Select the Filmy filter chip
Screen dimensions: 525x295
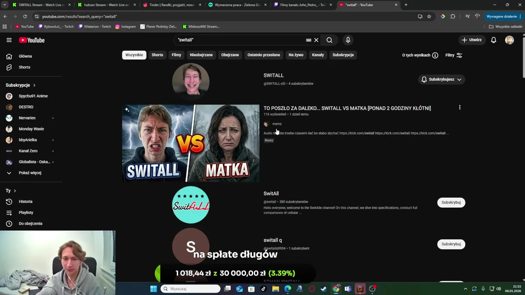(x=176, y=55)
